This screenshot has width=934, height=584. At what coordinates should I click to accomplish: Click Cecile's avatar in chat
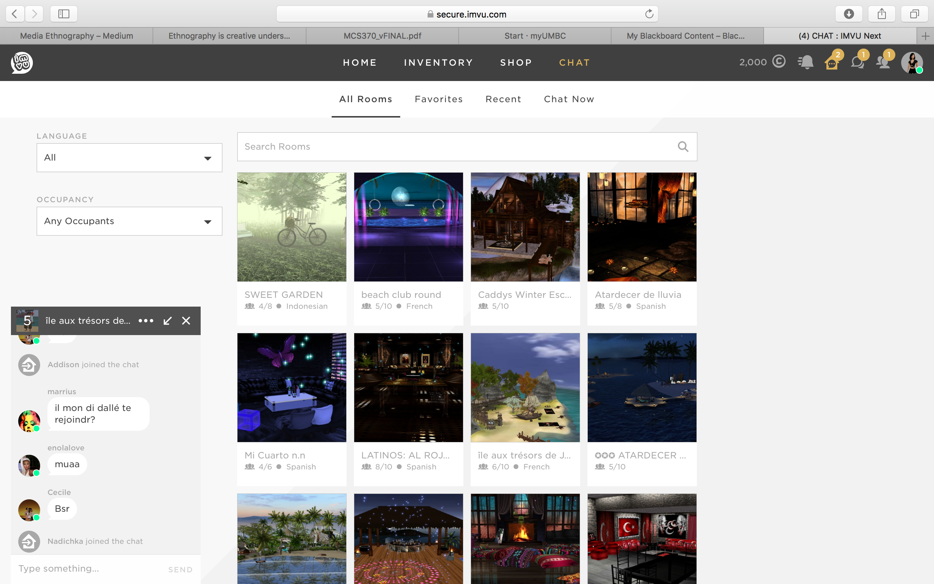29,510
